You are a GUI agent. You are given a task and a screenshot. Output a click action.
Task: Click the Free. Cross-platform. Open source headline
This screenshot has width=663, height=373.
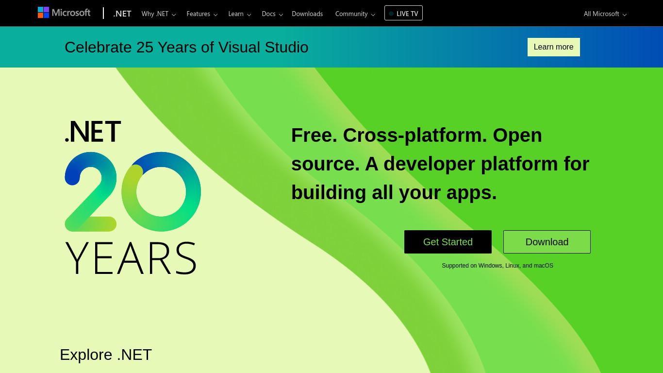tap(440, 164)
